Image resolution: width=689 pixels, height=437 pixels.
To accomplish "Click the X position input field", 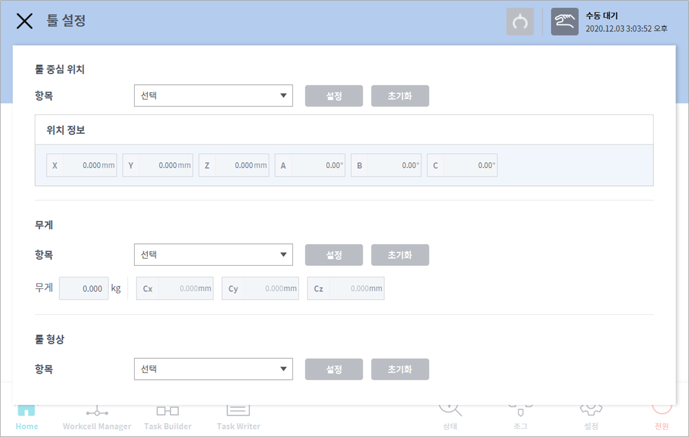I will point(89,165).
